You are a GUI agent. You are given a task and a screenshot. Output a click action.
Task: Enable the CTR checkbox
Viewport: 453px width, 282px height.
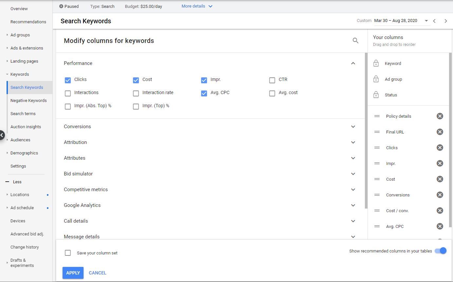pyautogui.click(x=272, y=80)
